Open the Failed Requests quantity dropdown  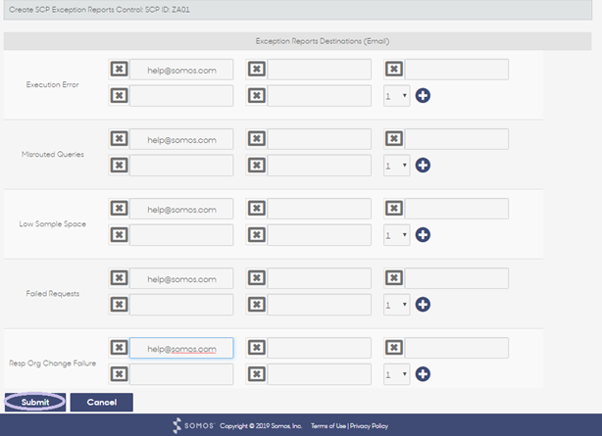tap(397, 305)
